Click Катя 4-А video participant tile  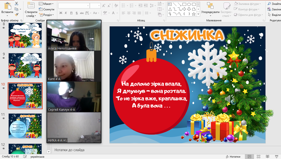pos(74,66)
